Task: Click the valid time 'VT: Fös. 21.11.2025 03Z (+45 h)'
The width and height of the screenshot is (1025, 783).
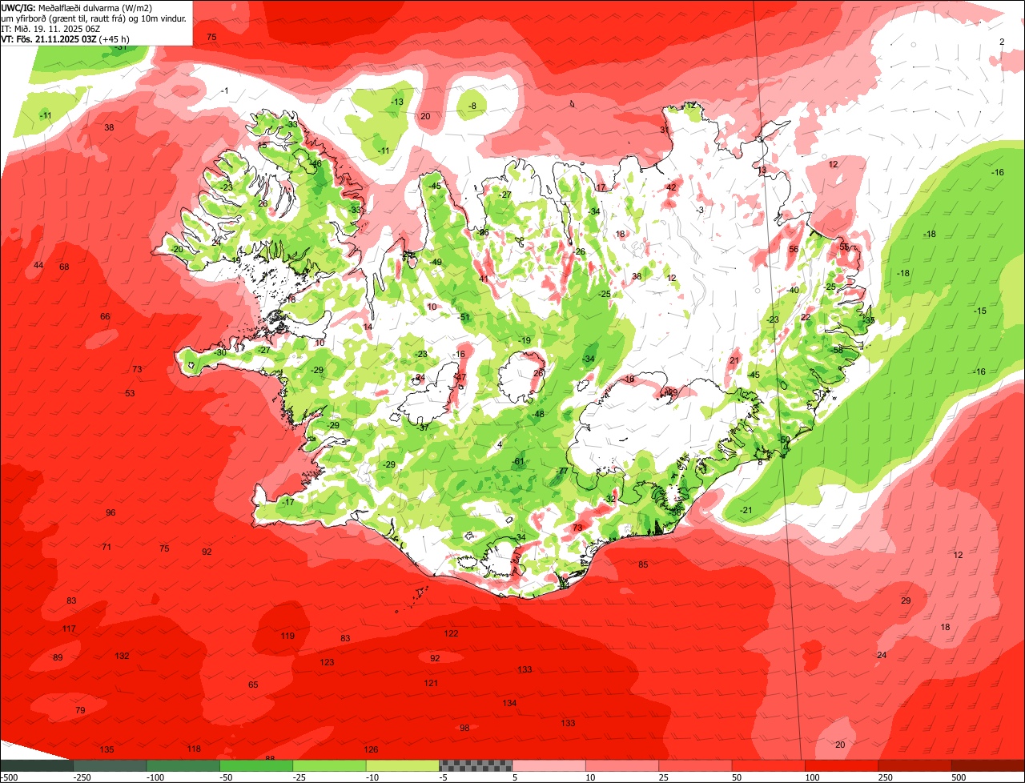Action: point(66,38)
